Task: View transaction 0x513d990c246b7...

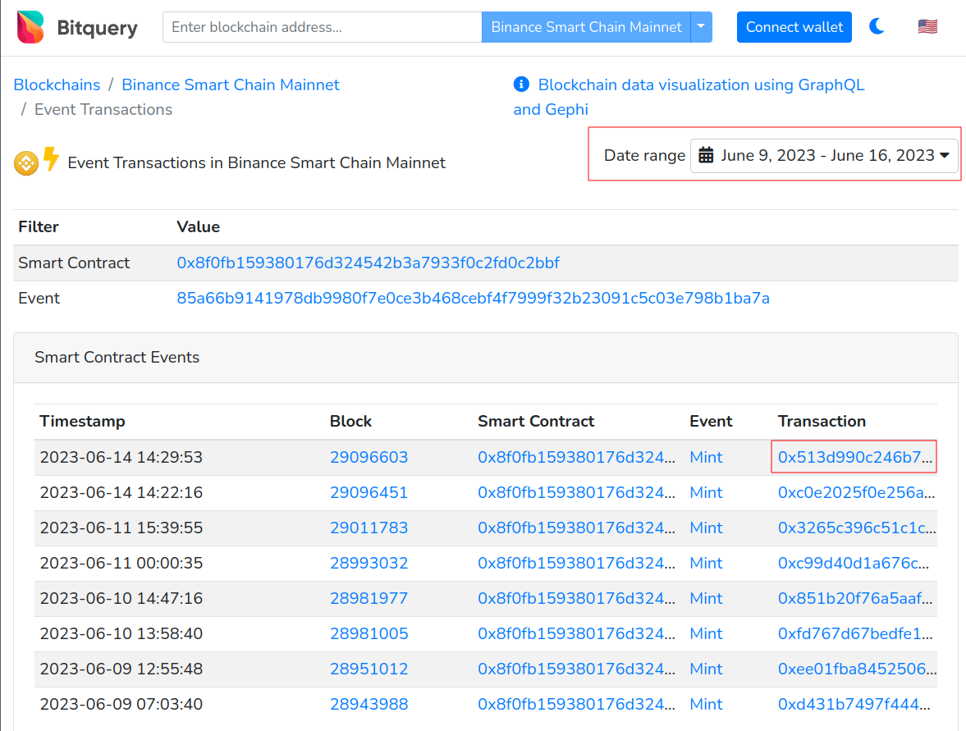Action: click(854, 457)
